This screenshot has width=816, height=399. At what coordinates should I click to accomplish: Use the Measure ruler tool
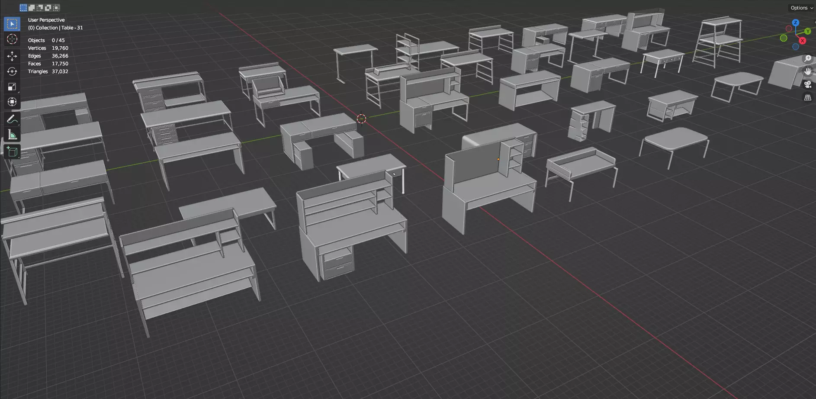coord(12,135)
